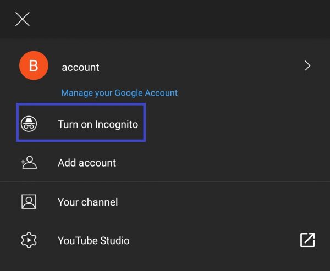Click the Your channel portrait icon
The image size is (330, 271).
click(29, 202)
